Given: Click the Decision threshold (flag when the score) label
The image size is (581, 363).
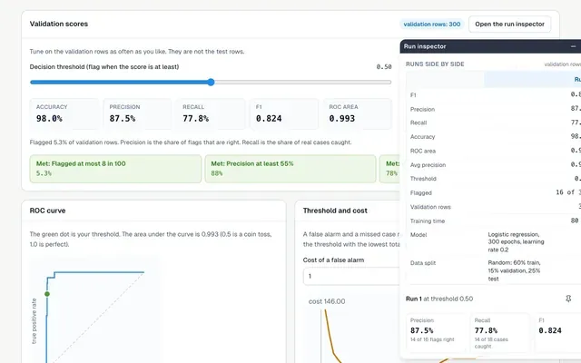Looking at the screenshot, I should (x=104, y=66).
